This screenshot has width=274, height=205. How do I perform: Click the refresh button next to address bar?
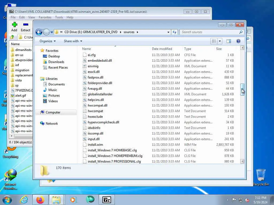click(174, 32)
